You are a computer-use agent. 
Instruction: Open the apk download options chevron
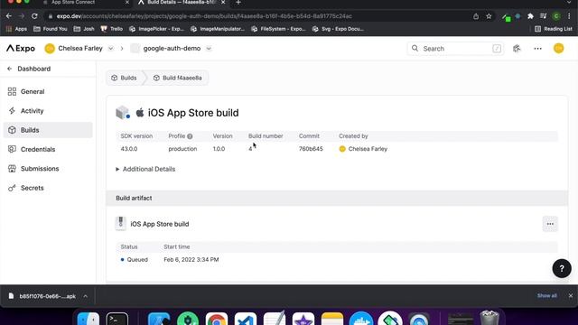coord(85,296)
